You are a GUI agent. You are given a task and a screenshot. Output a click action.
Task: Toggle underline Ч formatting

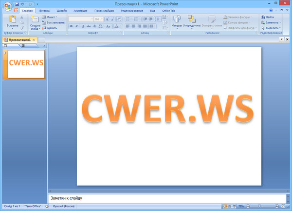point(83,26)
